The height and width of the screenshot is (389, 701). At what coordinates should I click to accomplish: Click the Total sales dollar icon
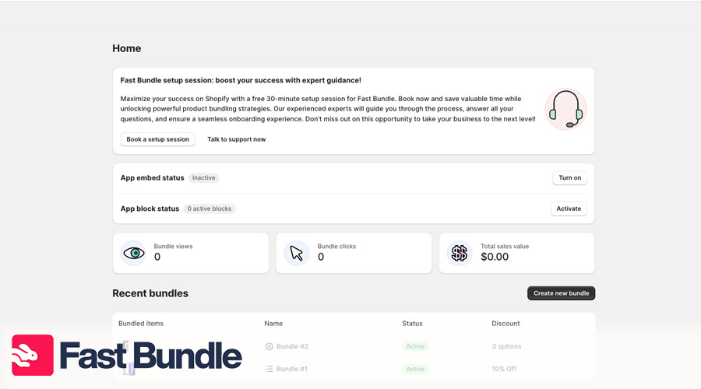[x=460, y=253]
